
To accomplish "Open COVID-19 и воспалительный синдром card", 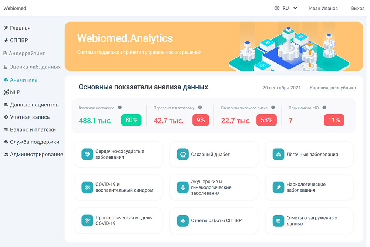I will (x=118, y=187).
